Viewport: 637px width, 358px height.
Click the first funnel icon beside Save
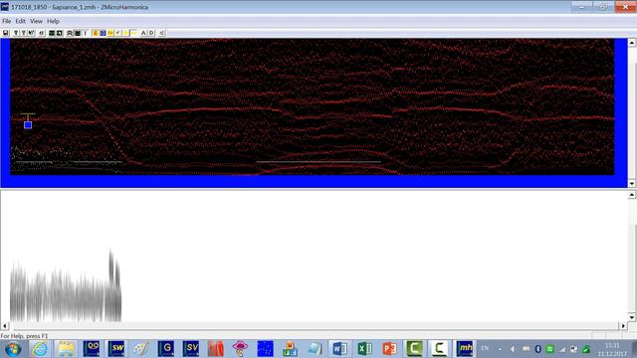pyautogui.click(x=16, y=33)
